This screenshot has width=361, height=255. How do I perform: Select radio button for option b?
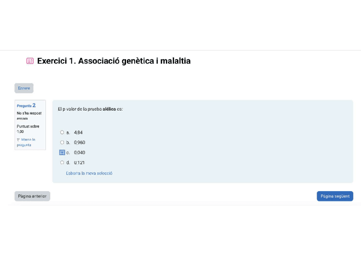point(62,143)
